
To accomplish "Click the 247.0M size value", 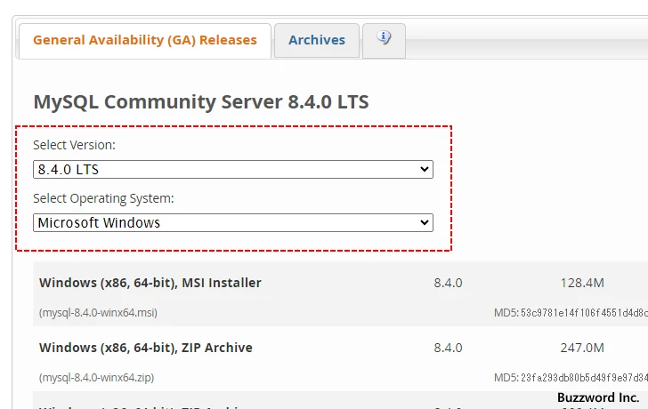I will point(582,348).
